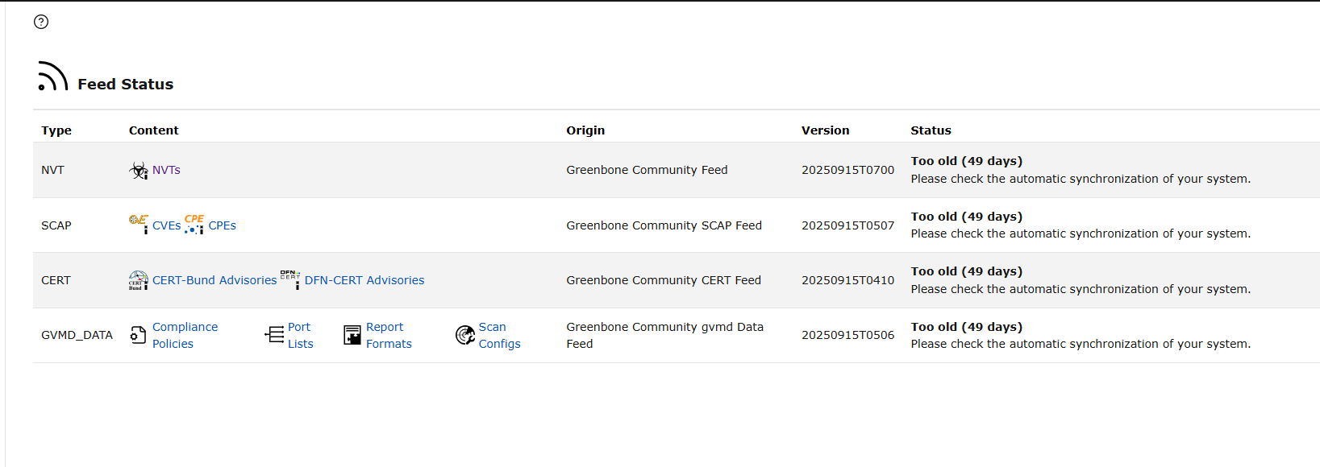
Task: Click the Compliance Policies icon
Action: coord(139,335)
